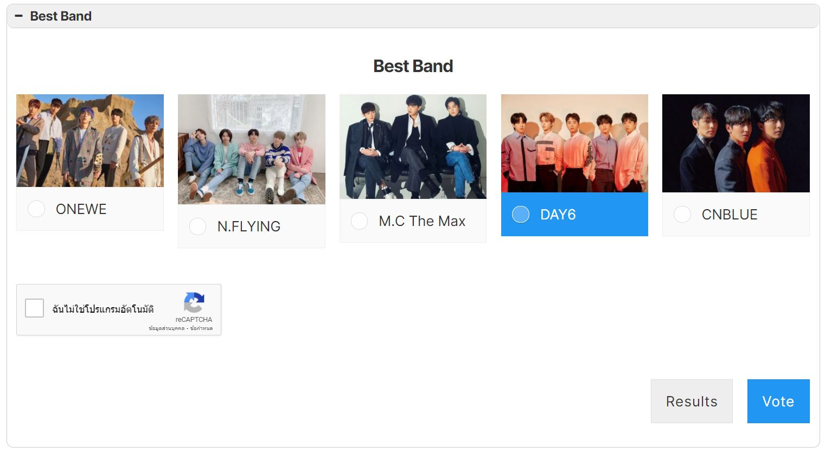This screenshot has width=825, height=453.
Task: Click the Best Band header bar title
Action: [61, 16]
